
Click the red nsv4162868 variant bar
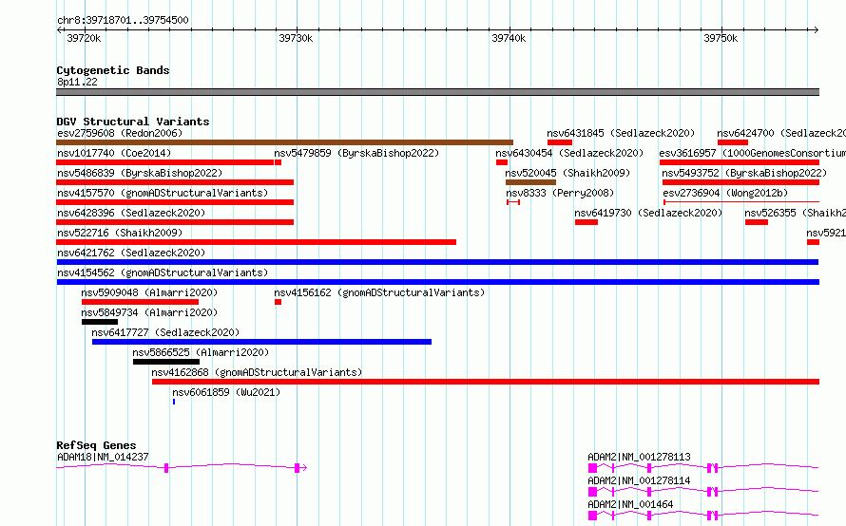[486, 382]
